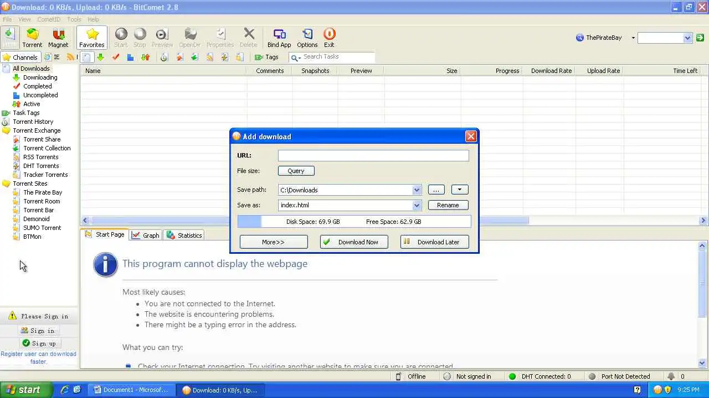Click the disk space usage bar

click(354, 222)
